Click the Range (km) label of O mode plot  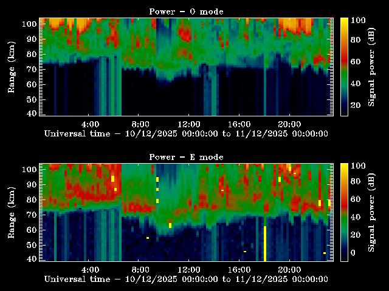(x=11, y=67)
